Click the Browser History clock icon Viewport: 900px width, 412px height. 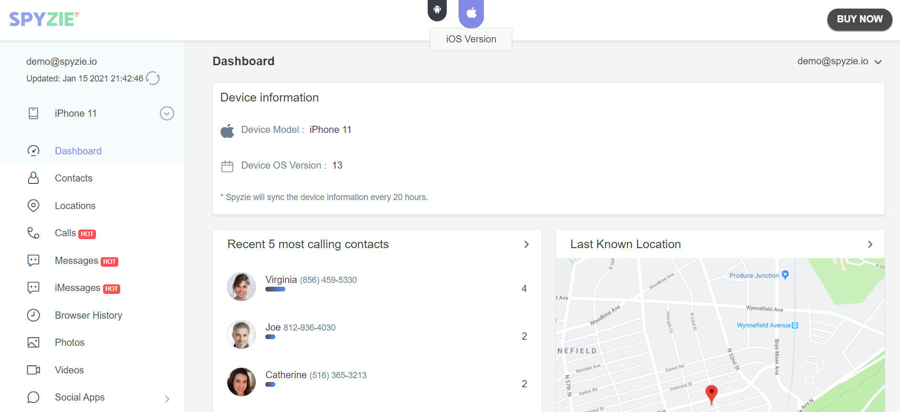(33, 315)
